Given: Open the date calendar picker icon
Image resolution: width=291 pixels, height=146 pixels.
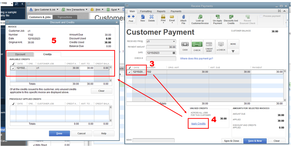Looking at the screenshot, I should [x=174, y=53].
